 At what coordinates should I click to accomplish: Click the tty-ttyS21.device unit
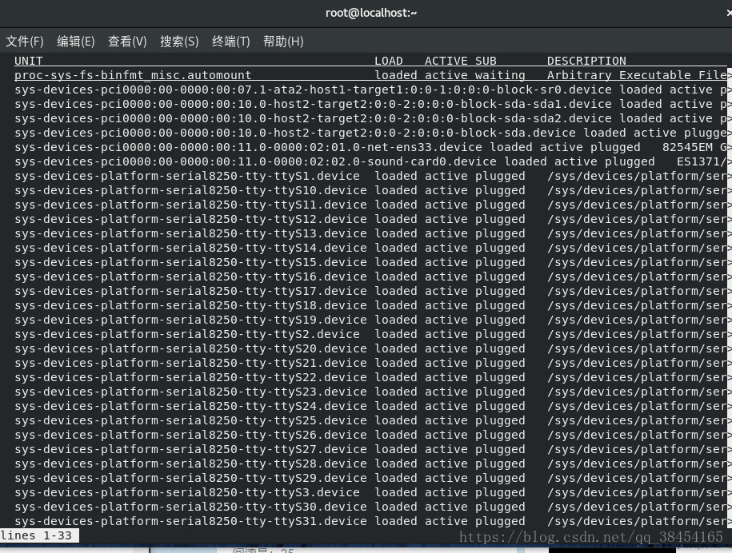coord(190,364)
